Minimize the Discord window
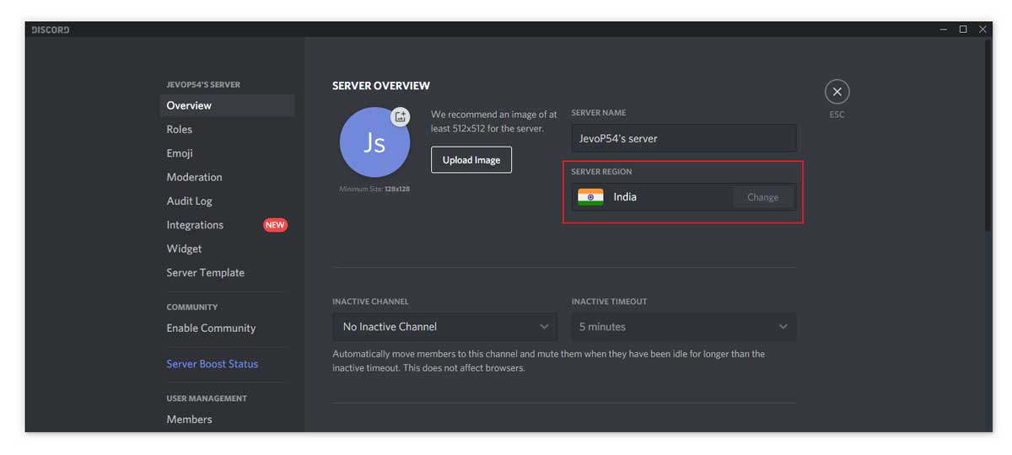The height and width of the screenshot is (455, 1012). (944, 29)
